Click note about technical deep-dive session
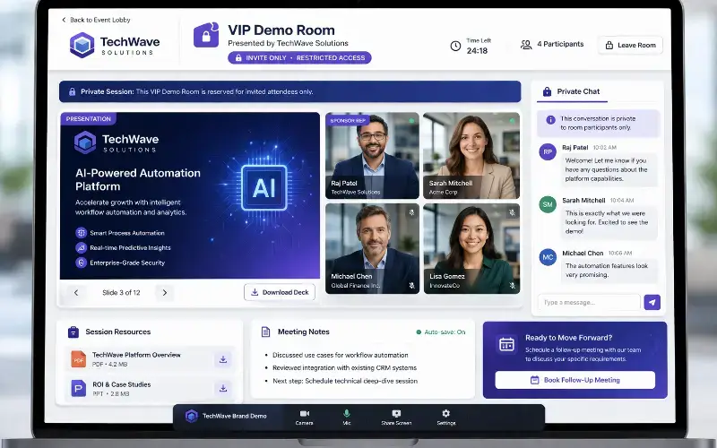The image size is (717, 448). tap(345, 381)
